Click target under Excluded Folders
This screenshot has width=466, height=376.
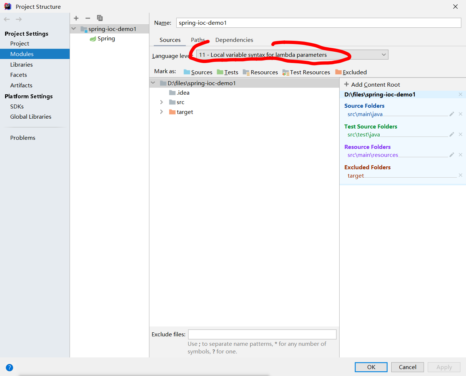(356, 175)
